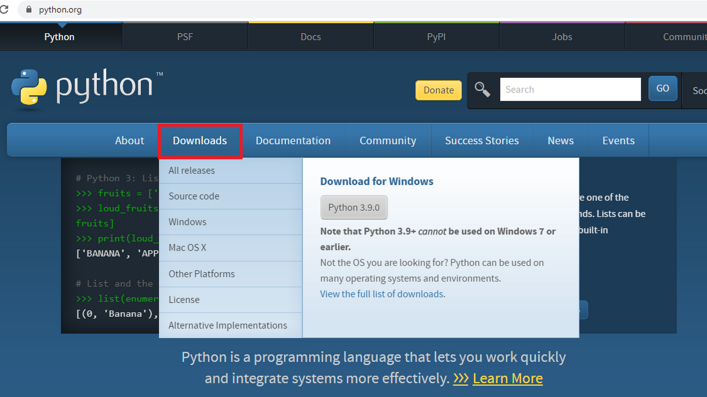The height and width of the screenshot is (397, 707).
Task: Select All releases from Downloads menu
Action: pyautogui.click(x=191, y=171)
